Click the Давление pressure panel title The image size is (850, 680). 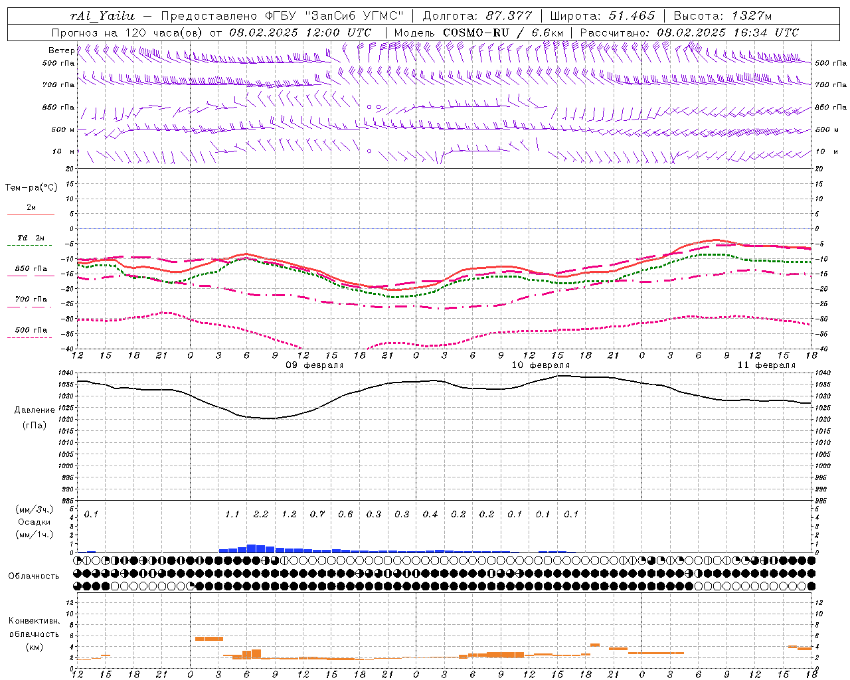[35, 410]
